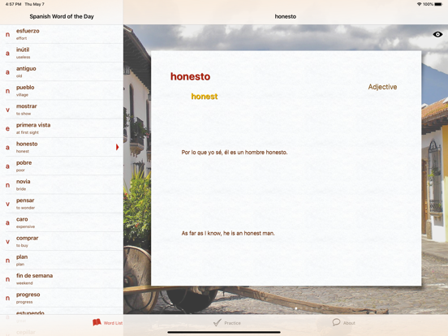Toggle the eye visibility icon
The height and width of the screenshot is (336, 448).
tap(437, 34)
